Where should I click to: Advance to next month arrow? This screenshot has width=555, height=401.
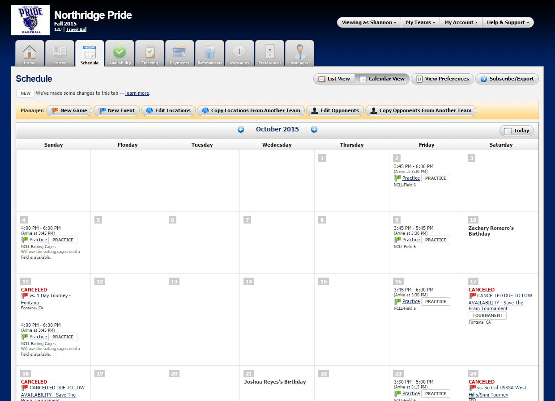coord(314,130)
